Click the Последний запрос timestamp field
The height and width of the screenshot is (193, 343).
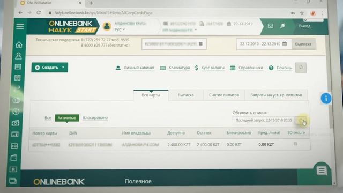pyautogui.click(x=264, y=120)
